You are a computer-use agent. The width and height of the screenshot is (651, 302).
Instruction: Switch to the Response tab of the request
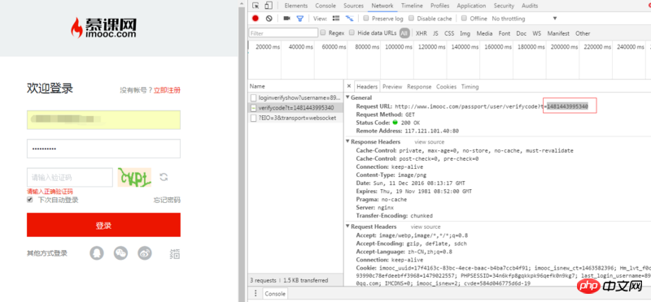tap(419, 87)
